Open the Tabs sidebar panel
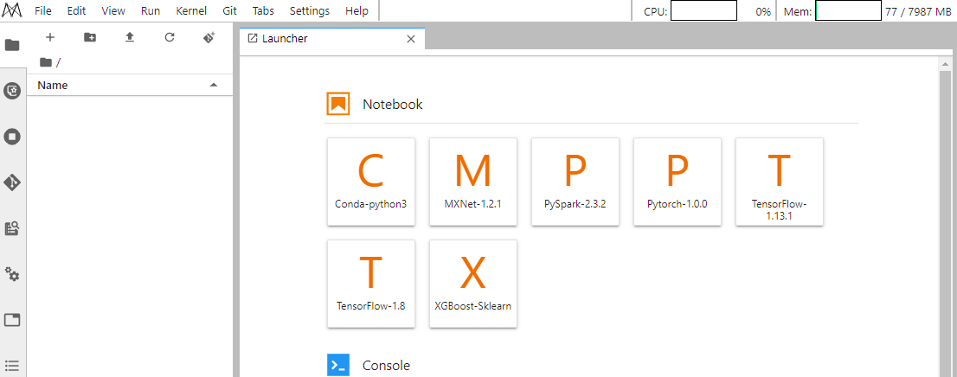This screenshot has width=957, height=377. pos(12,320)
